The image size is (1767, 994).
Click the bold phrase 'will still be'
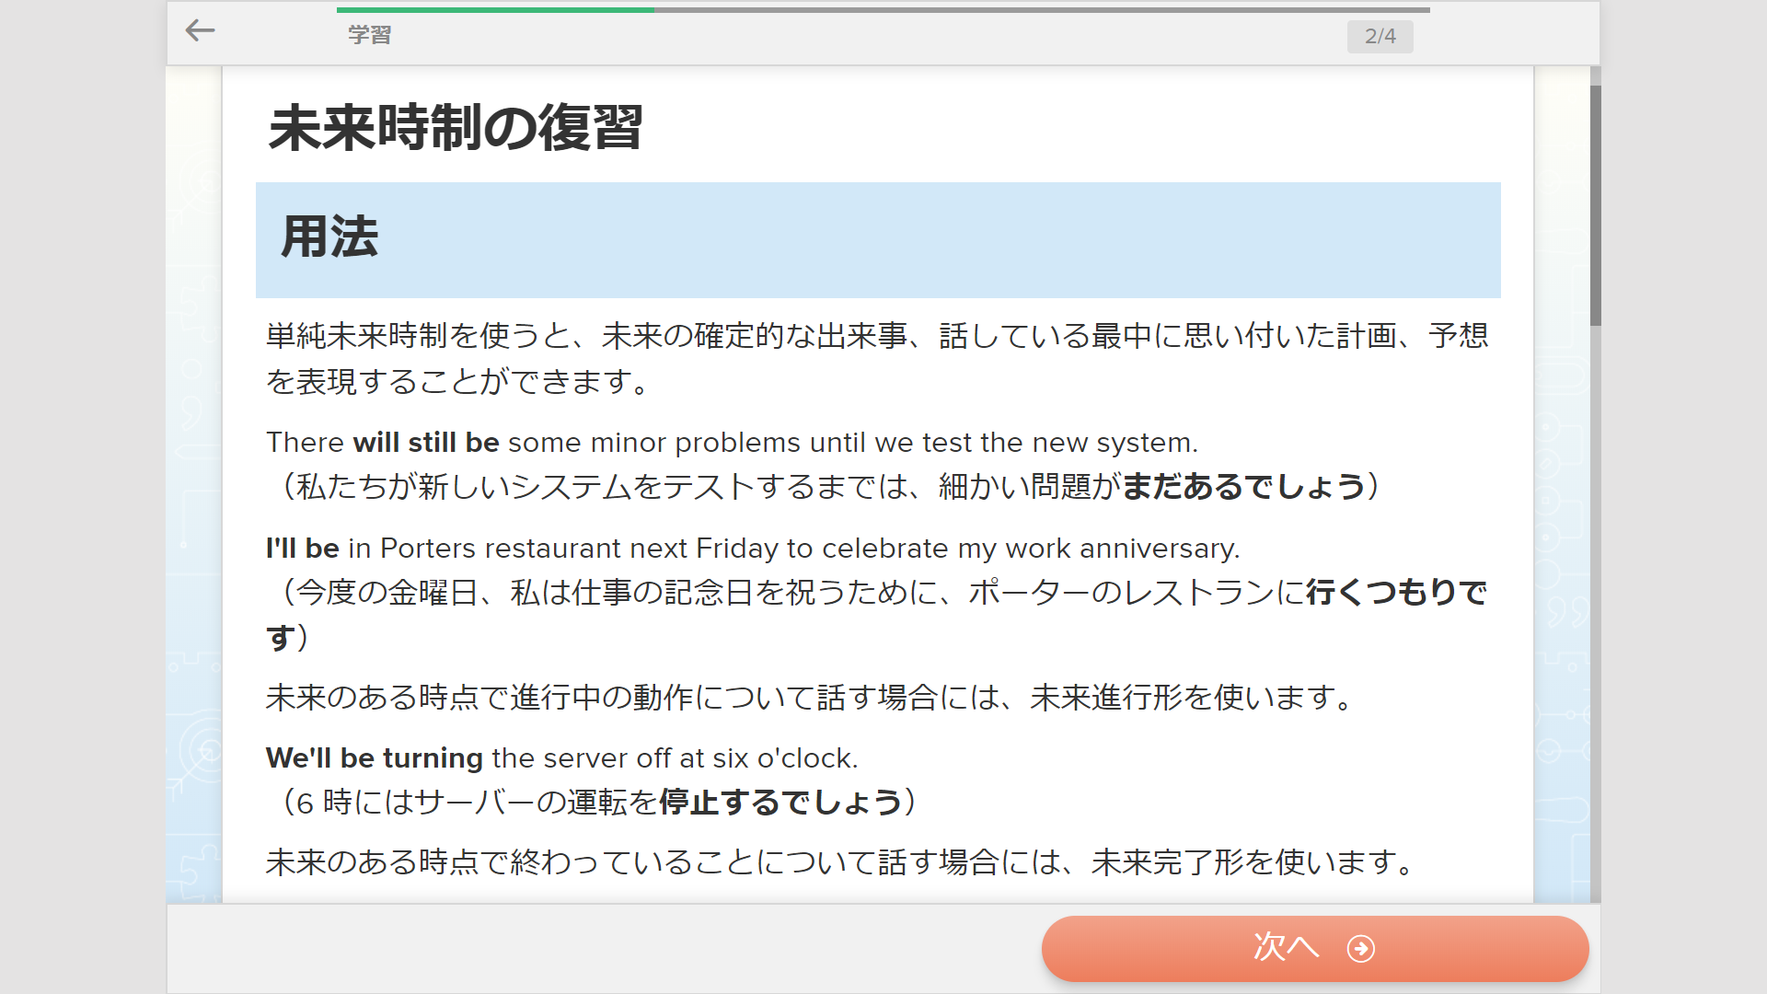coord(425,443)
